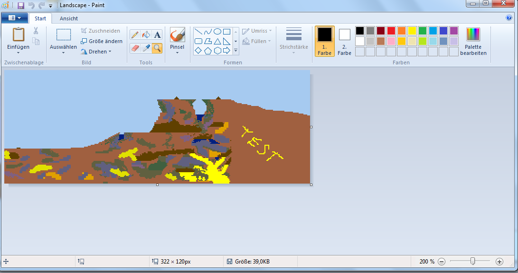The width and height of the screenshot is (518, 273).
Task: Select the Color picker eyedropper tool
Action: click(x=146, y=48)
